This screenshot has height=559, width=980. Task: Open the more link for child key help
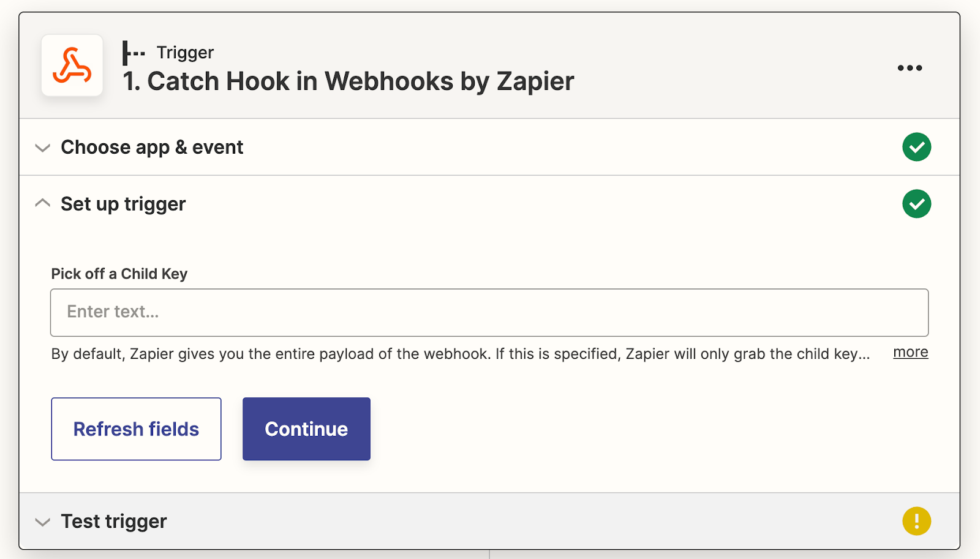tap(910, 352)
